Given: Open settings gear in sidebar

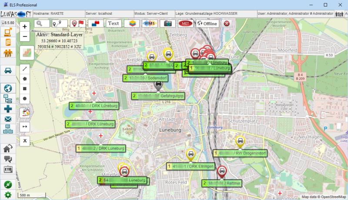Looking at the screenshot, I should point(8,195).
